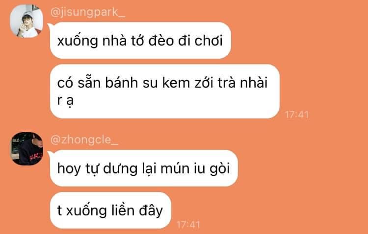Click the word 'gòi' in zhongcle's bubble
Viewport: 368px width, 234px height.
click(x=220, y=169)
